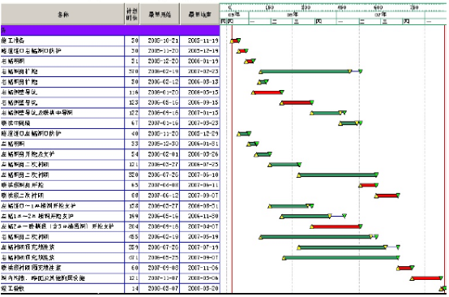Viewport: 449px width, 297px height.
Task: Click the end date cell 2006-01-19
Action: point(200,62)
